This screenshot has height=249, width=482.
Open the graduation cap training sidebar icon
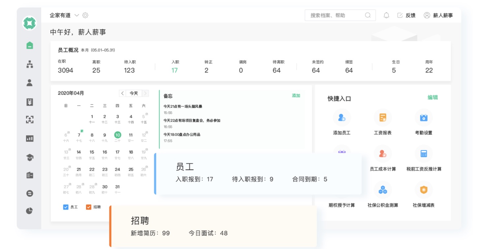pos(30,157)
